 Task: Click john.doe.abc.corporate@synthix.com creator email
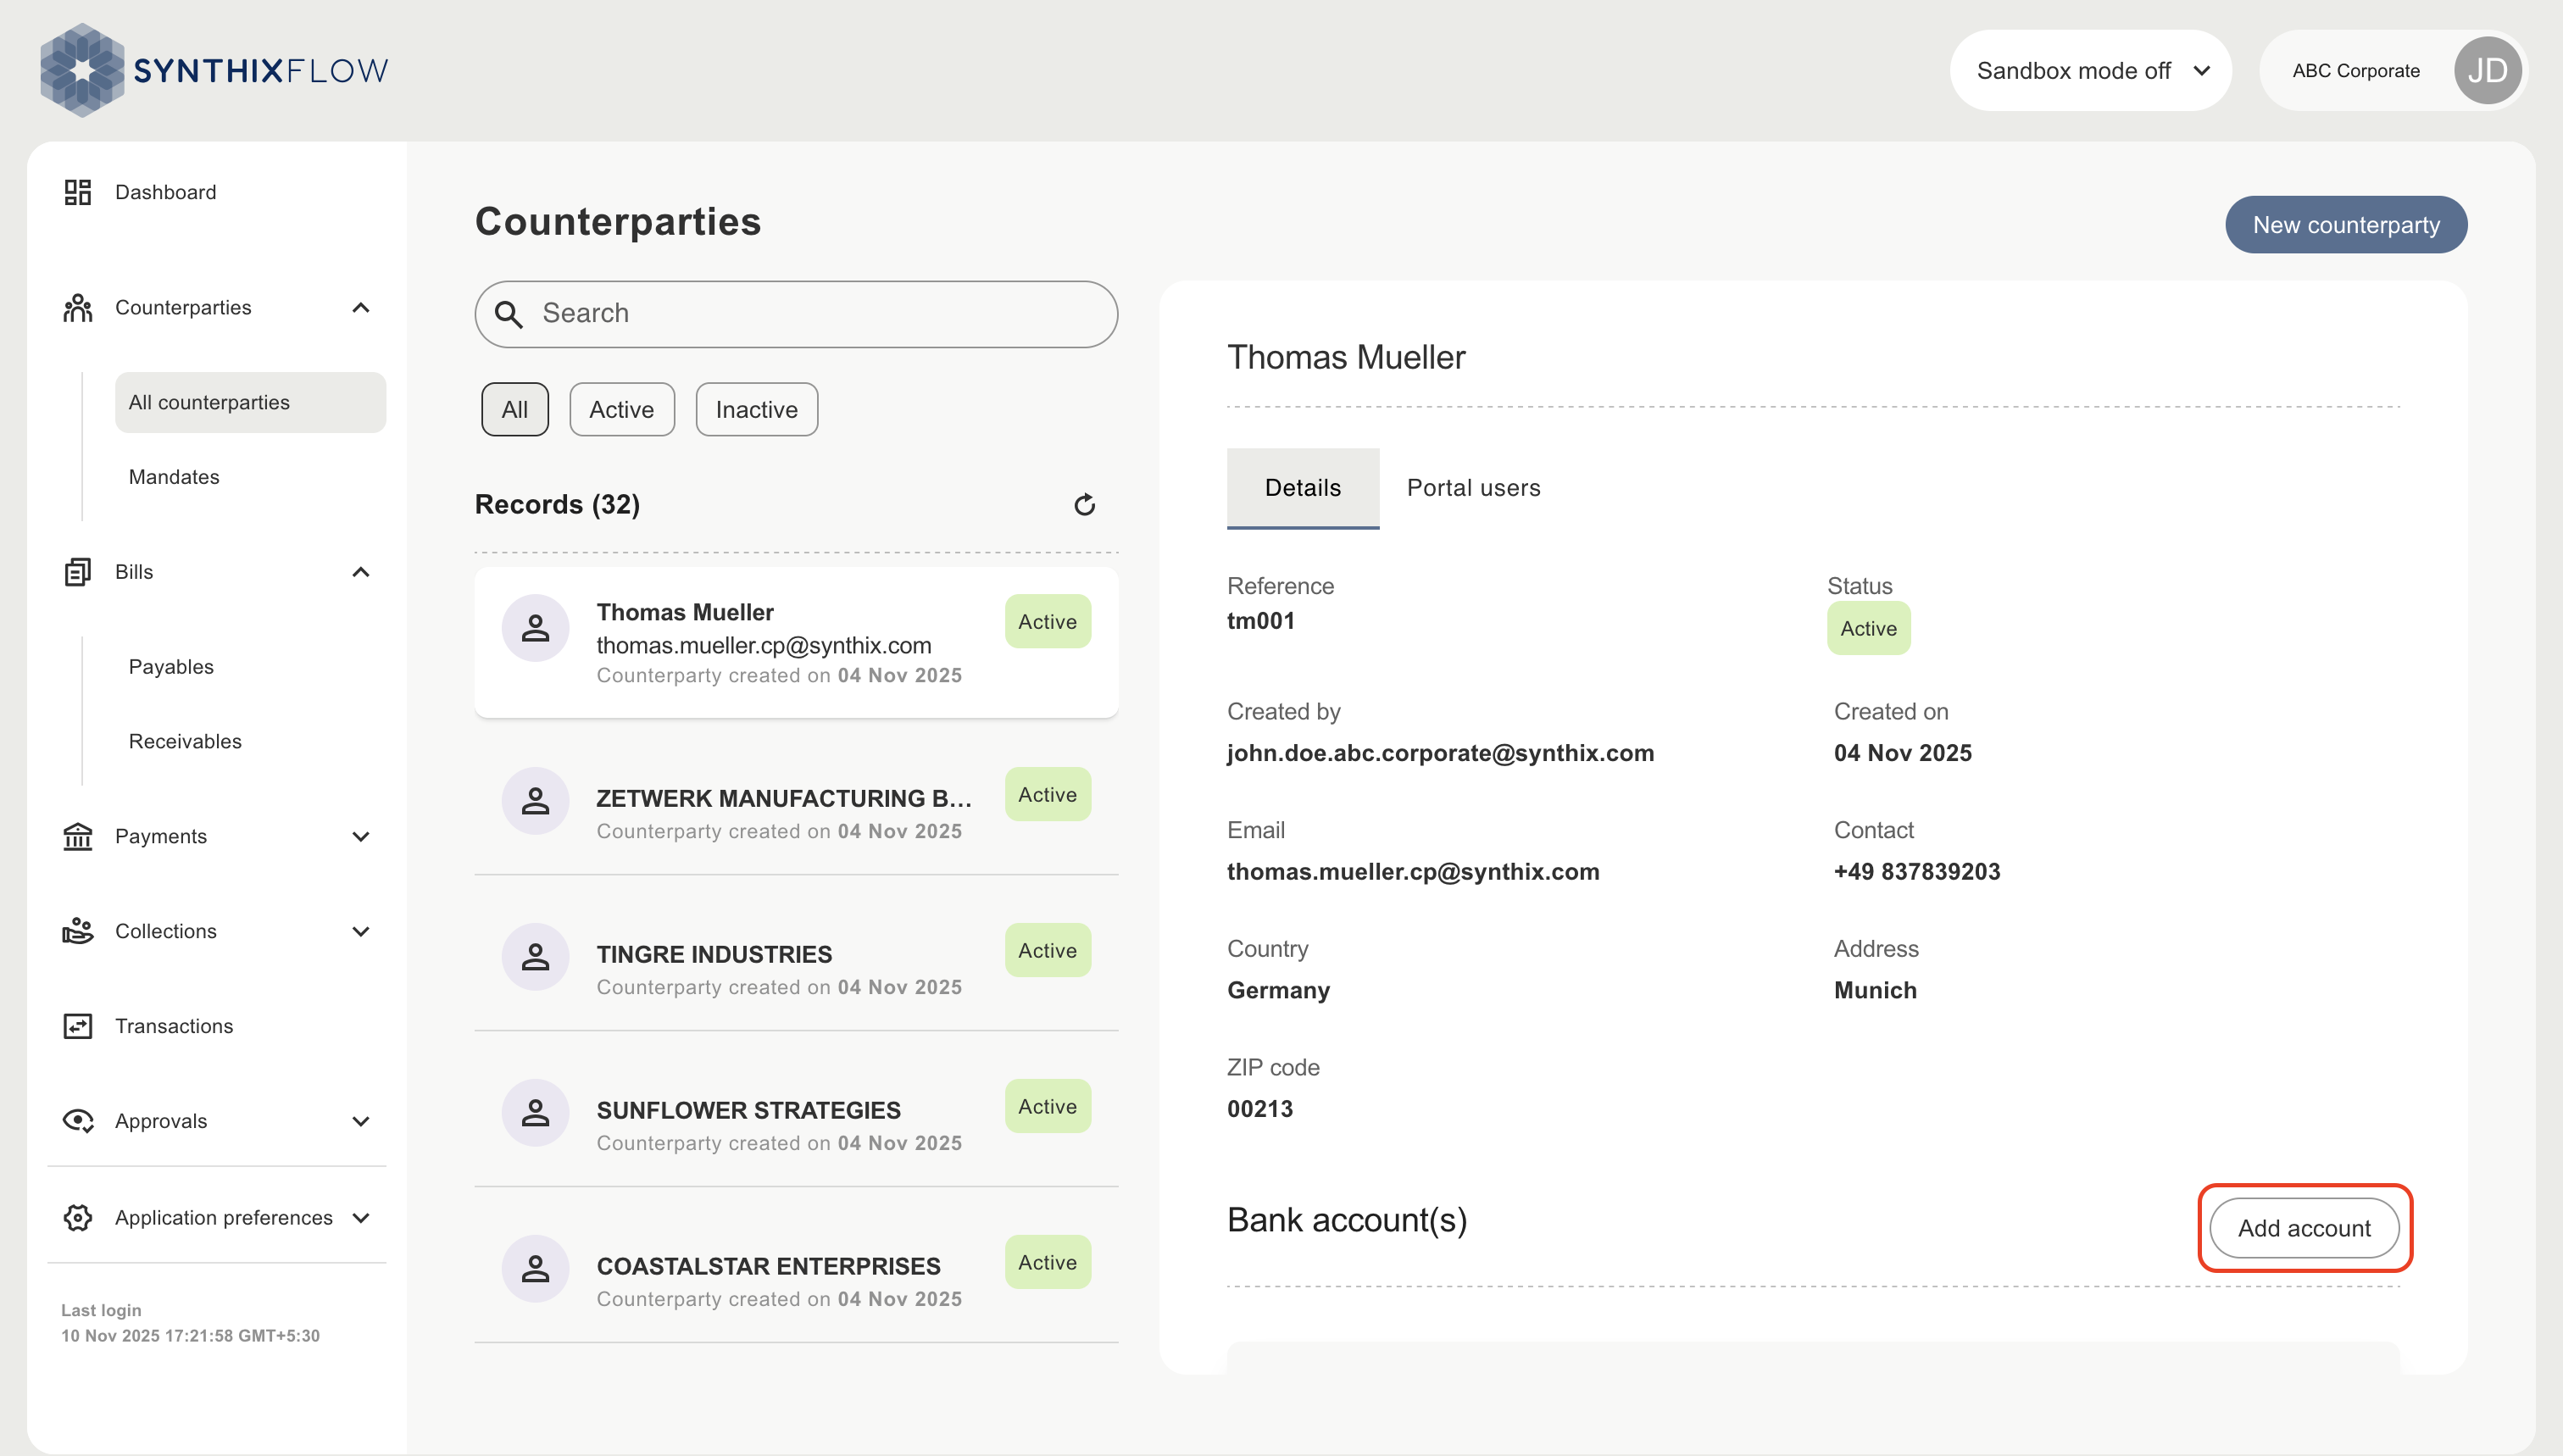coord(1440,753)
